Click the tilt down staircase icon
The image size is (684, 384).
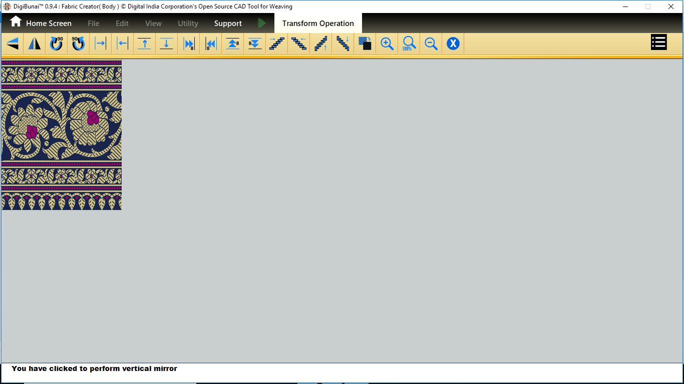(343, 44)
